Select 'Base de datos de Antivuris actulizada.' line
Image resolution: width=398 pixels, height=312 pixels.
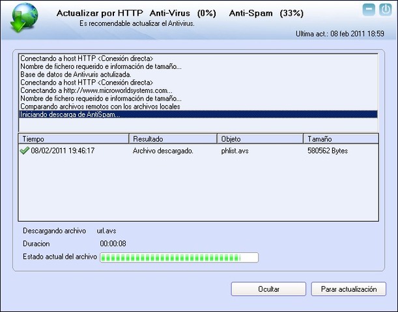click(199, 75)
